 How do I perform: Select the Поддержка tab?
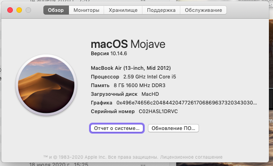tap(161, 10)
